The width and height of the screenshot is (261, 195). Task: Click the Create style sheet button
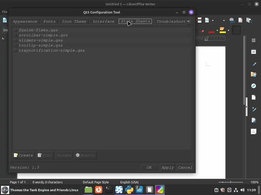pos(23,155)
